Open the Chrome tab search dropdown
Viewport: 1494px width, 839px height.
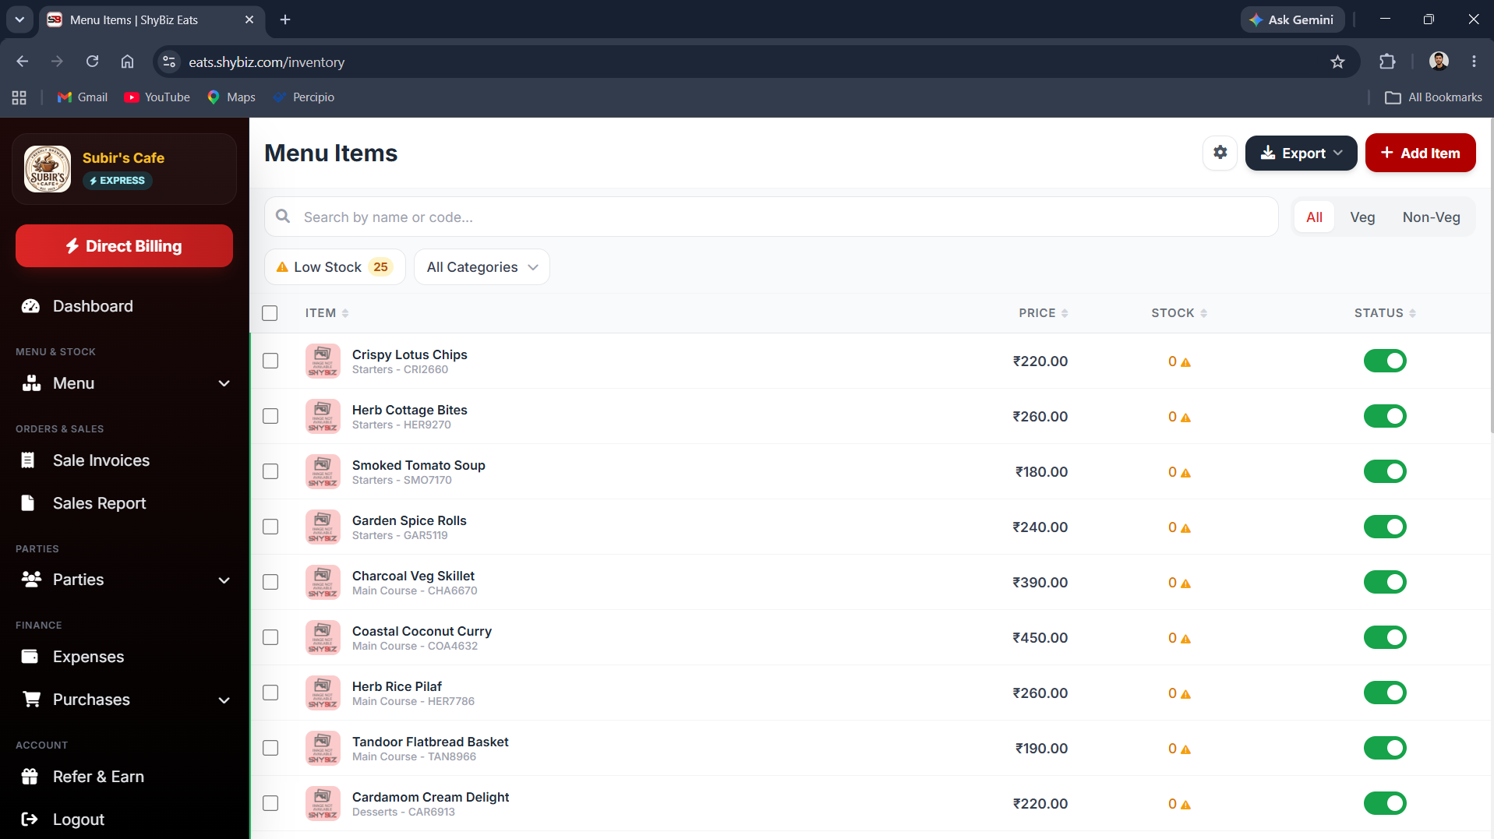point(19,19)
